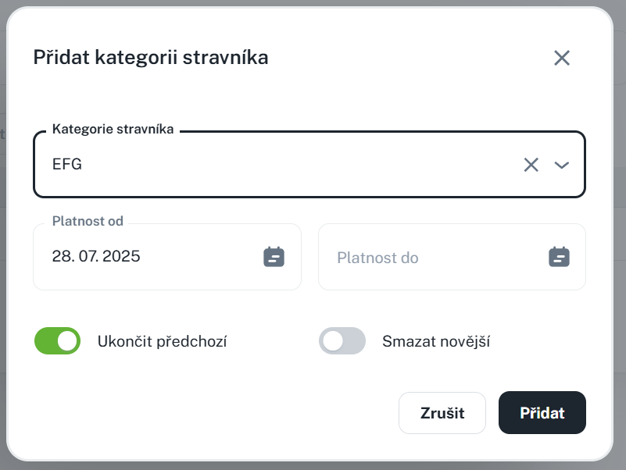This screenshot has height=470, width=626.
Task: Click the Platnost od floating label
Action: coord(88,222)
